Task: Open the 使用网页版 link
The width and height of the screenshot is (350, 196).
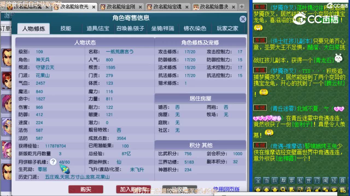Action: [x=226, y=189]
